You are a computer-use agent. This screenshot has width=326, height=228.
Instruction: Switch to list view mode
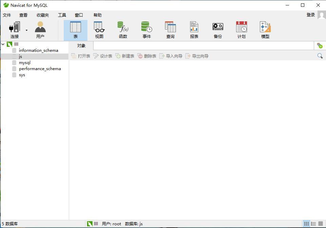click(x=306, y=224)
